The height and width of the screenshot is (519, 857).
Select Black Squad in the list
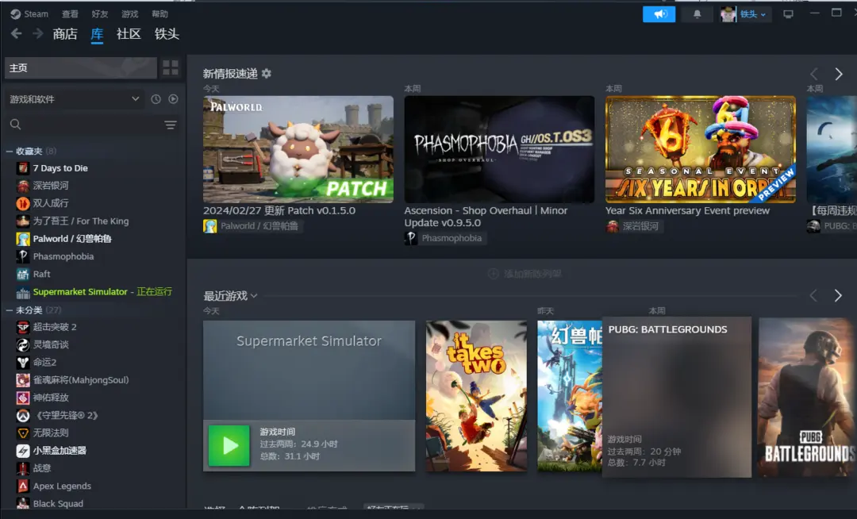58,504
